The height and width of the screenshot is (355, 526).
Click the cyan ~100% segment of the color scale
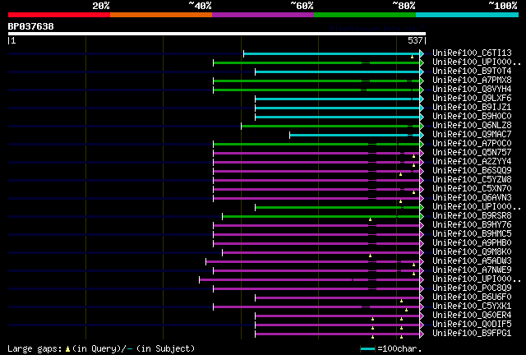[468, 15]
